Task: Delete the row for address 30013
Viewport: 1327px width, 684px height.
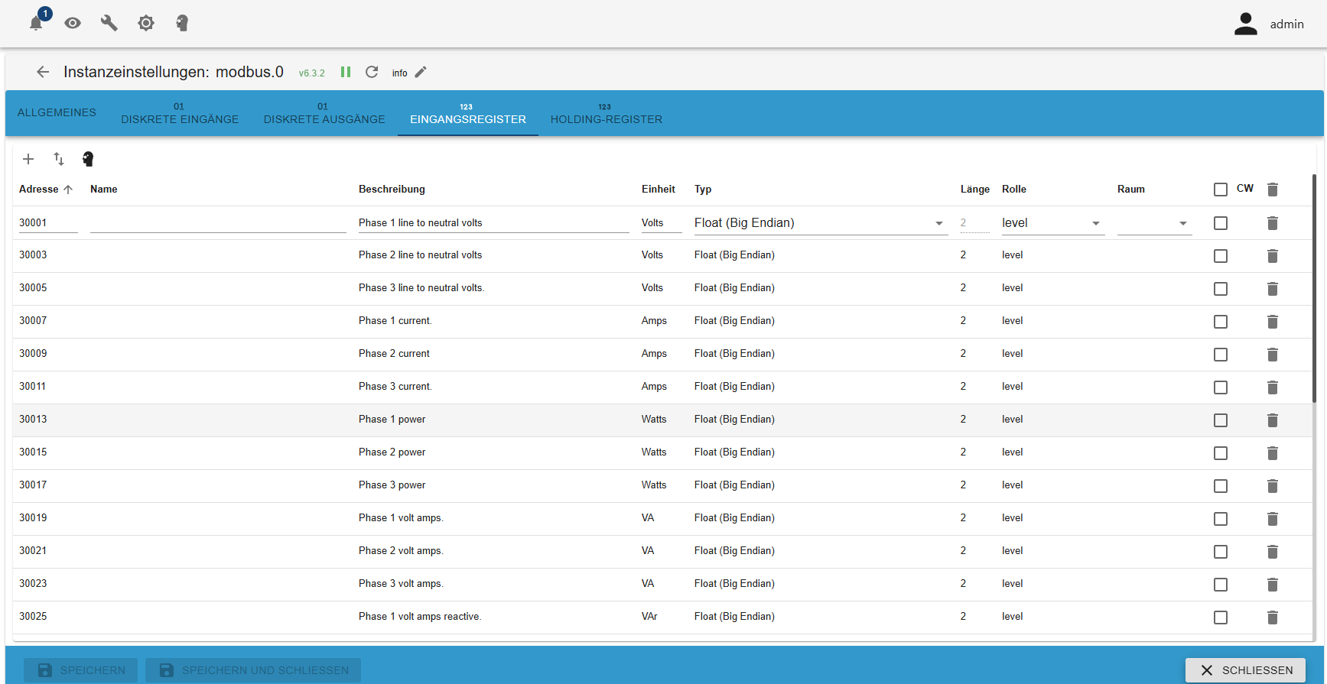Action: 1272,420
